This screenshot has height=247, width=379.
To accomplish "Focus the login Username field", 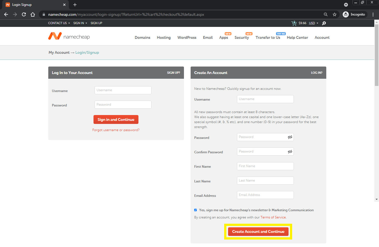I will coord(123,90).
